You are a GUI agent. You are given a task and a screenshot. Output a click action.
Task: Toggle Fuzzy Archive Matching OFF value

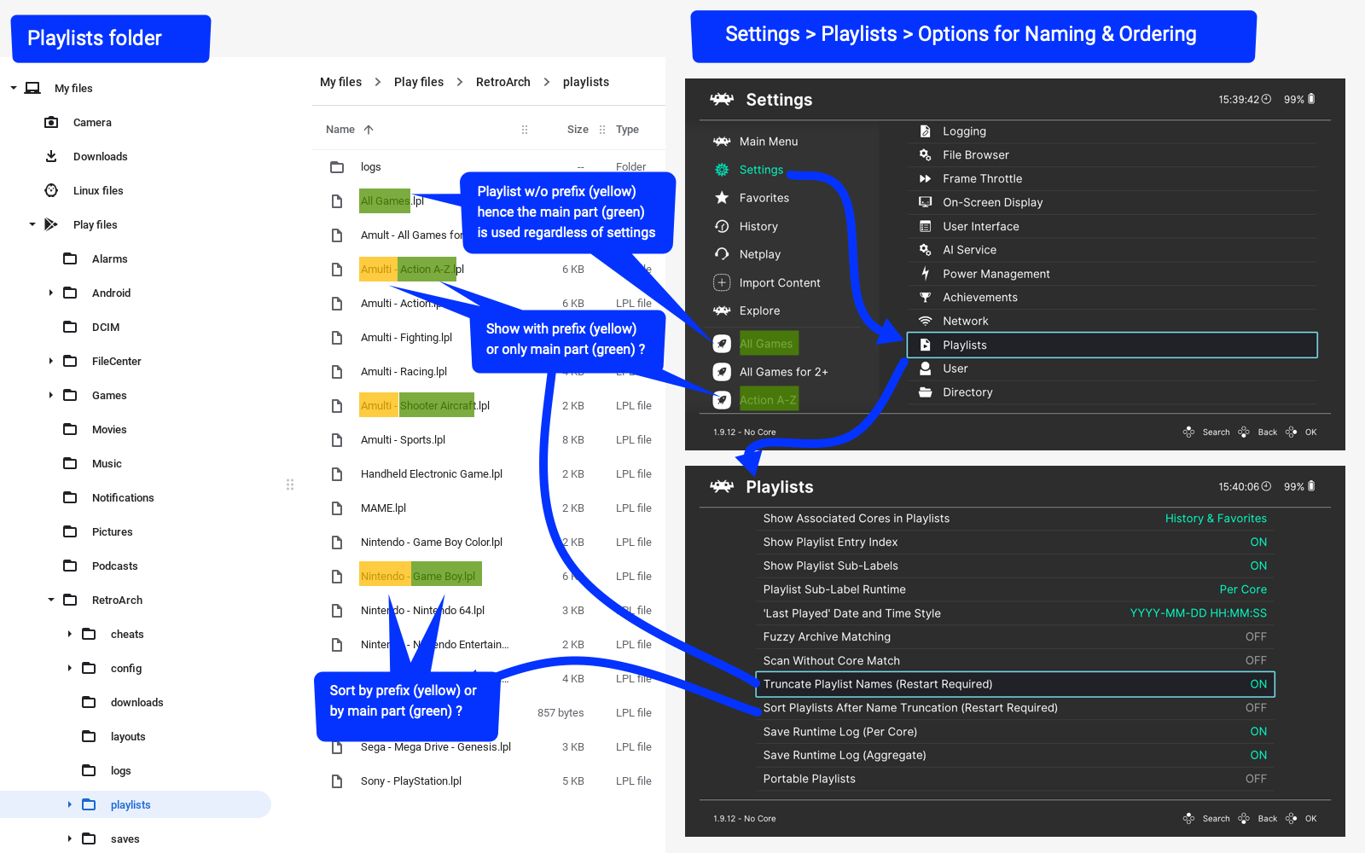coord(1256,637)
